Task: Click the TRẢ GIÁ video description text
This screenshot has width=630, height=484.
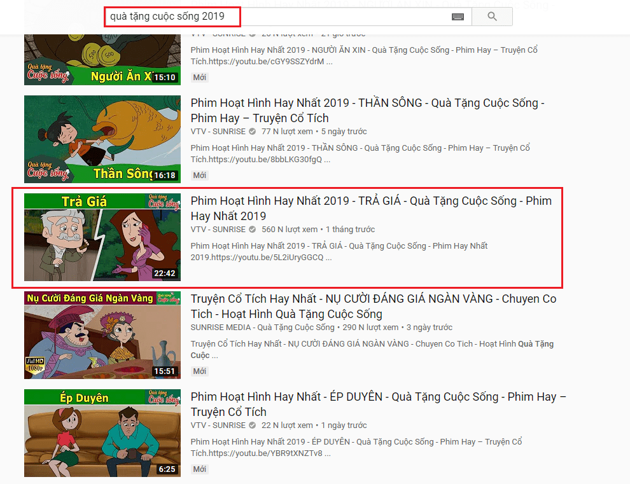Action: click(x=339, y=251)
